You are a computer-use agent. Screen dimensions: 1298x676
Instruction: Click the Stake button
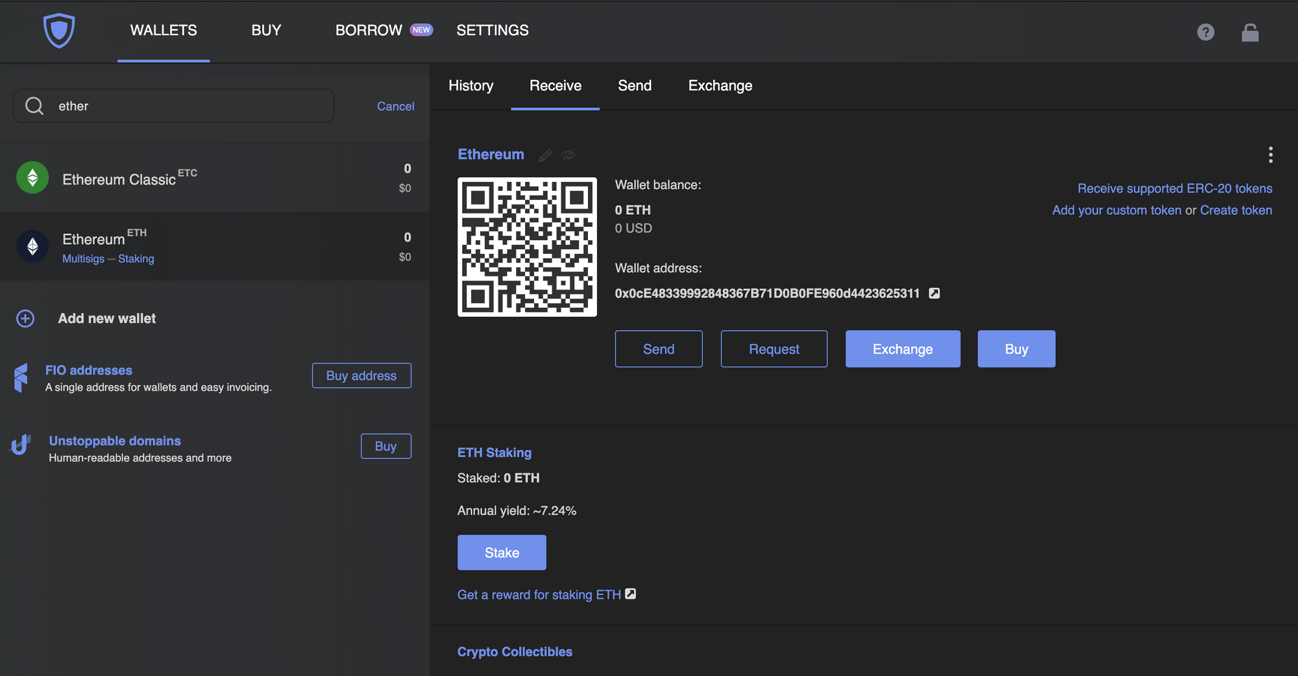[x=502, y=553]
